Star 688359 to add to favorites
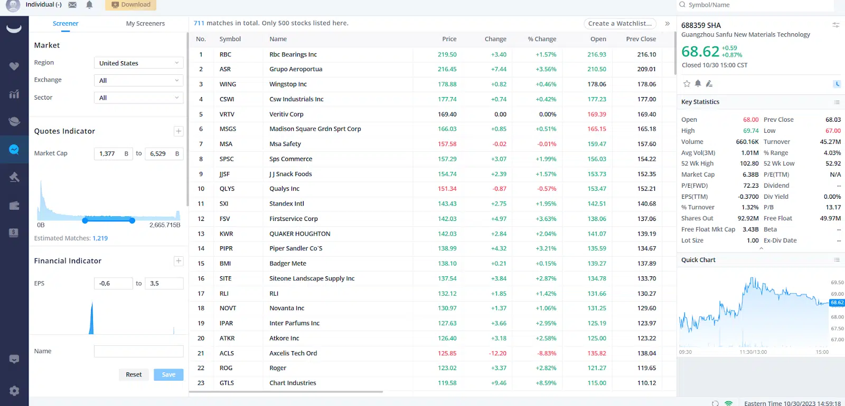845x406 pixels. pyautogui.click(x=687, y=83)
